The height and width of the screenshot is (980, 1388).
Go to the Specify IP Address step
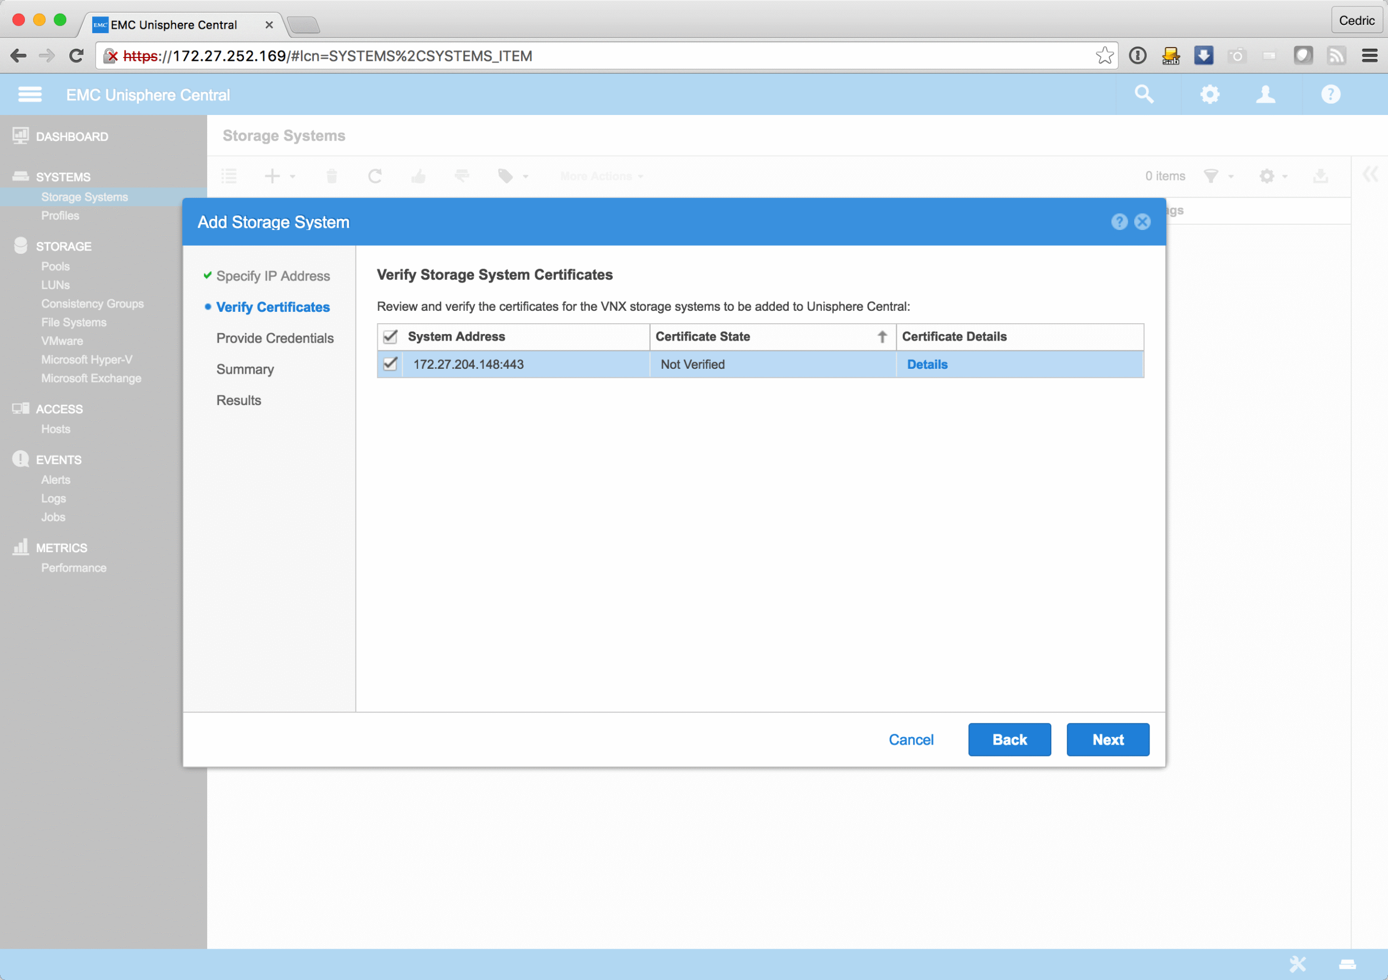273,276
